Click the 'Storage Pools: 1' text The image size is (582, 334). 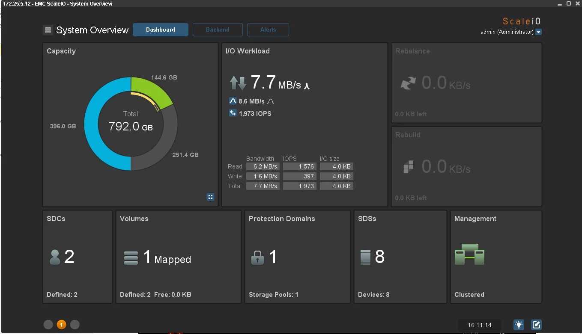tap(274, 295)
